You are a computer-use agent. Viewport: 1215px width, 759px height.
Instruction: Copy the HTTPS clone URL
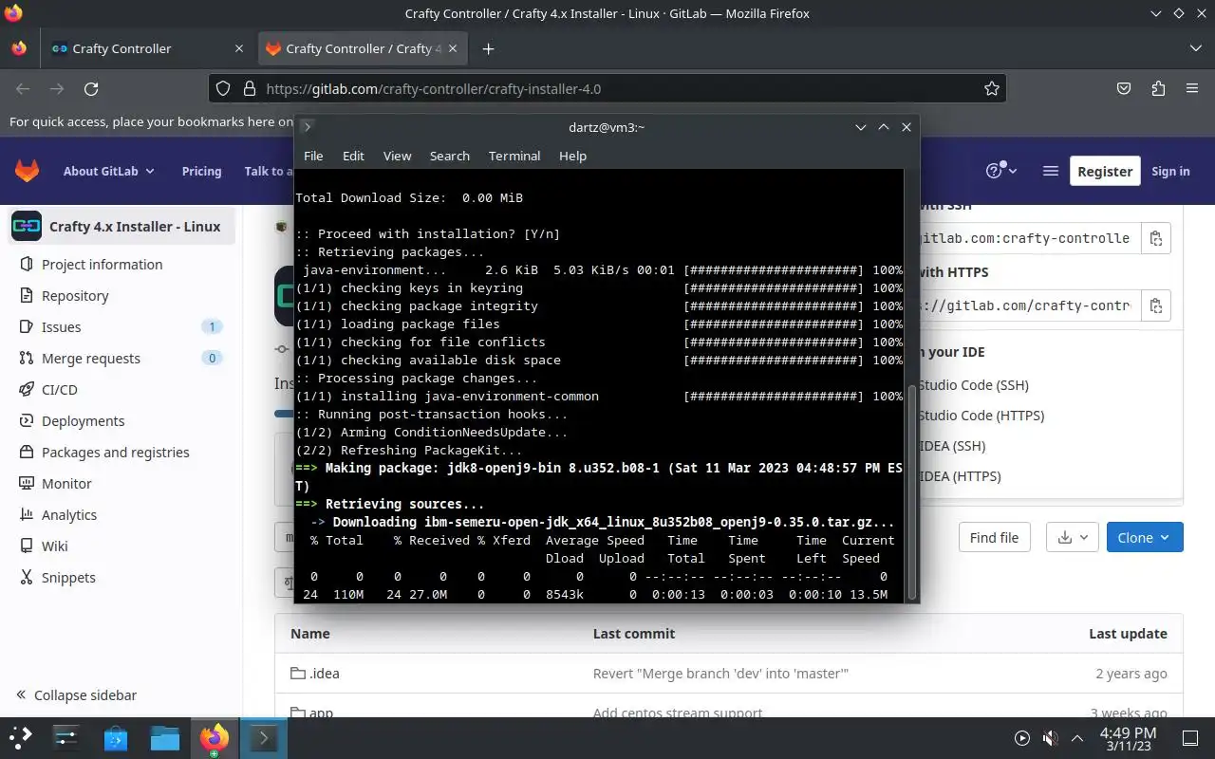[x=1155, y=305]
